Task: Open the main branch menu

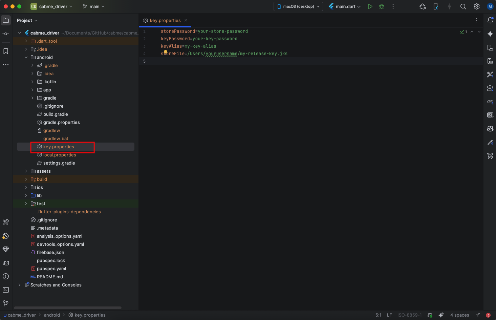Action: coord(94,6)
